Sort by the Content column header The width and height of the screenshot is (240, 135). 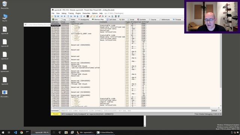coord(112,22)
